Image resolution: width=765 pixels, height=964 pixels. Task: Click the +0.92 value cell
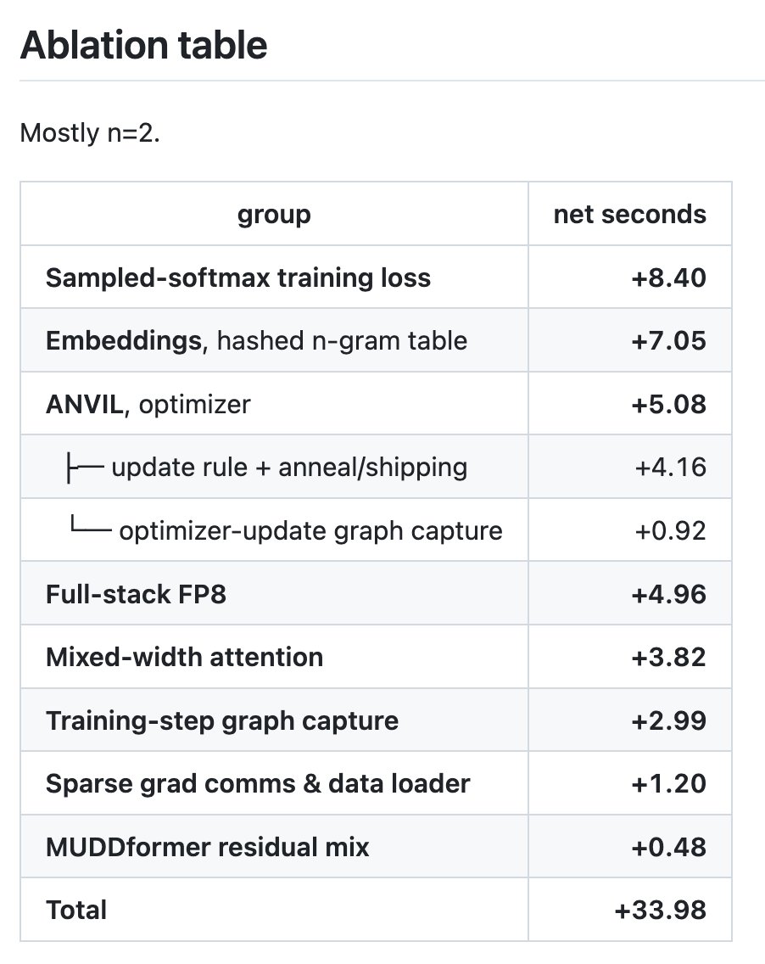click(630, 530)
